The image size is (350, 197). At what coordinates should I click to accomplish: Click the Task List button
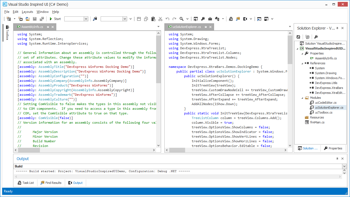[26, 182]
